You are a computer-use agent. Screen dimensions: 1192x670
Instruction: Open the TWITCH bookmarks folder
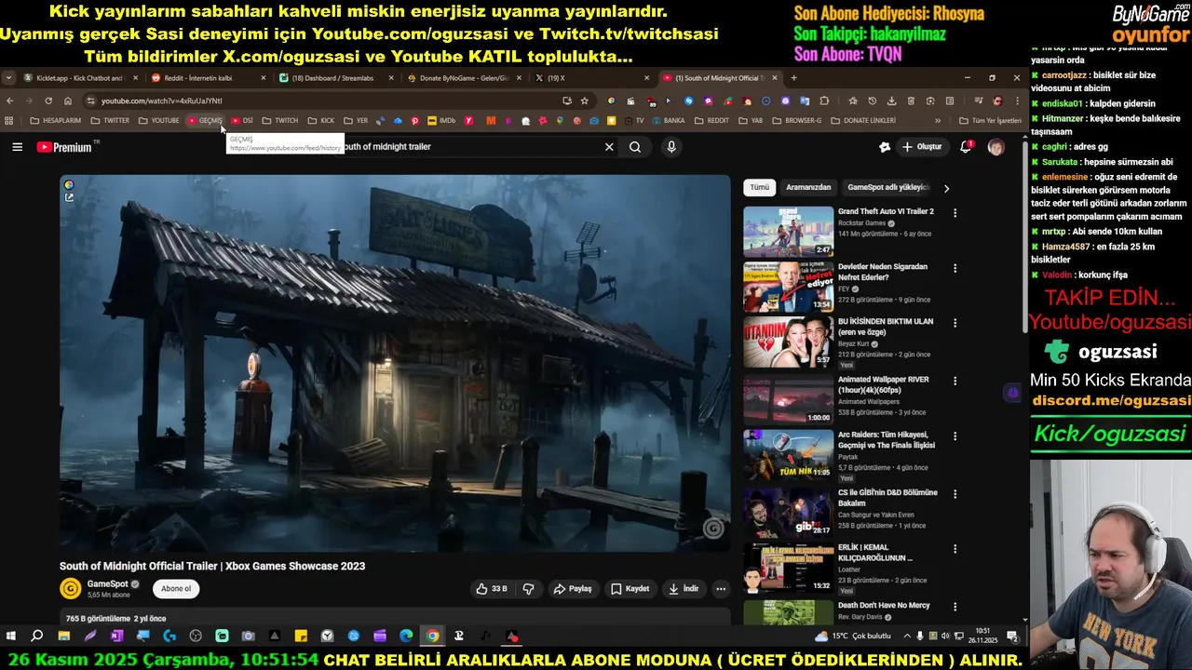click(x=280, y=120)
